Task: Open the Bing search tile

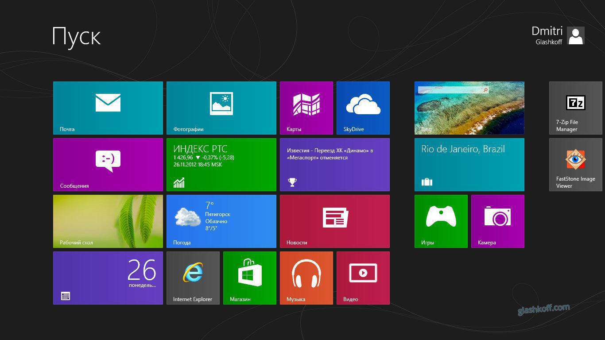Action: [469, 108]
